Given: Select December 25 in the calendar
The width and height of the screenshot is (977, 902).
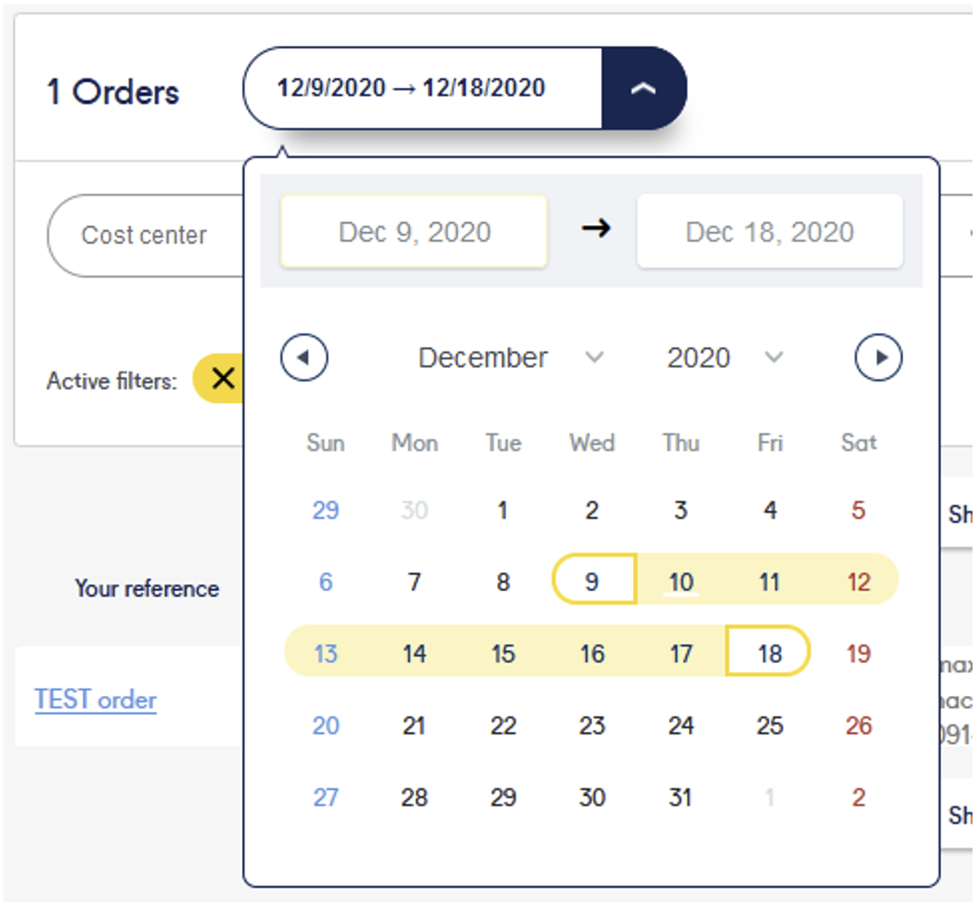Looking at the screenshot, I should coord(770,725).
